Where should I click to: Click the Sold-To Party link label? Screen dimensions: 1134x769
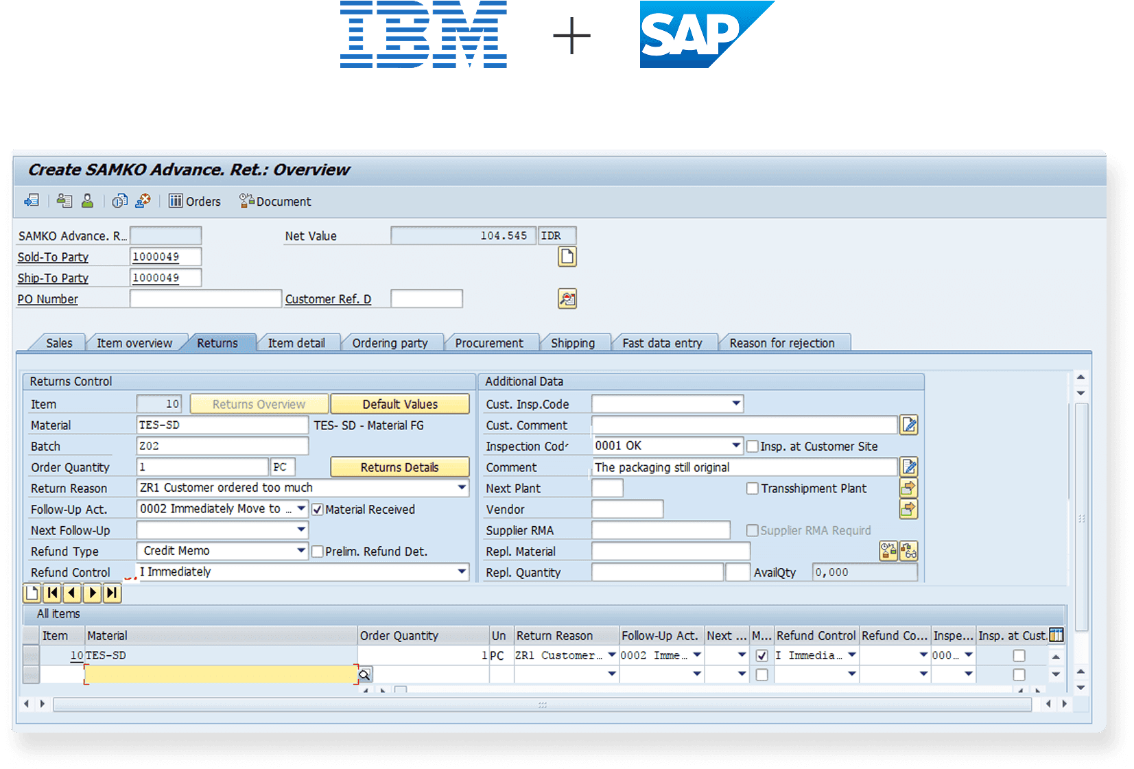coord(53,257)
